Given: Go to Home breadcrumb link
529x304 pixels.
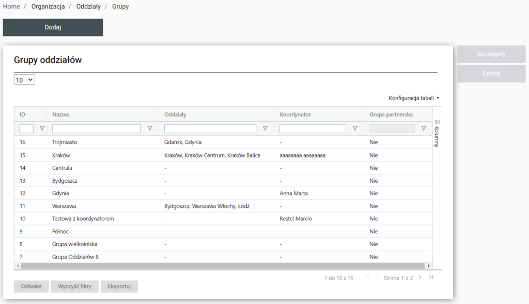Looking at the screenshot, I should pyautogui.click(x=11, y=7).
